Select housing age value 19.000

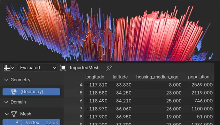pyautogui.click(x=174, y=117)
